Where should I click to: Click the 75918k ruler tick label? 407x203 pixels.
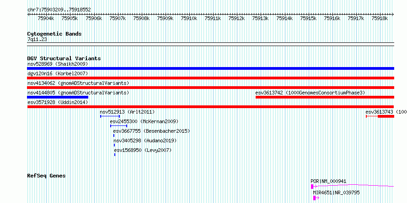[380, 18]
